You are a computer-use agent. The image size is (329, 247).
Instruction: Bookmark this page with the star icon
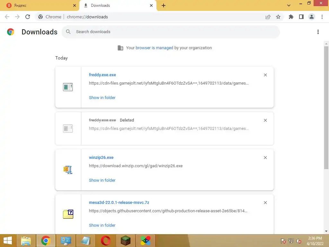tap(278, 17)
